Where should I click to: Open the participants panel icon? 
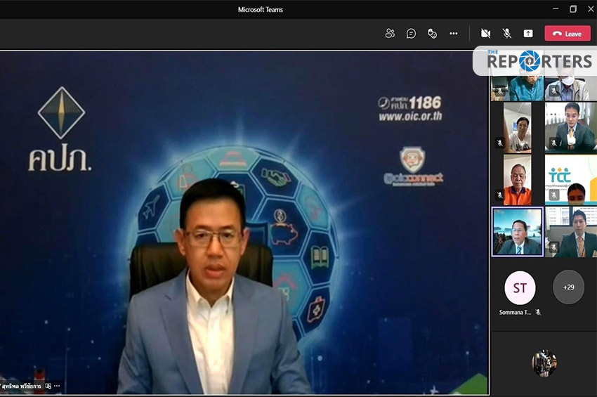(390, 34)
